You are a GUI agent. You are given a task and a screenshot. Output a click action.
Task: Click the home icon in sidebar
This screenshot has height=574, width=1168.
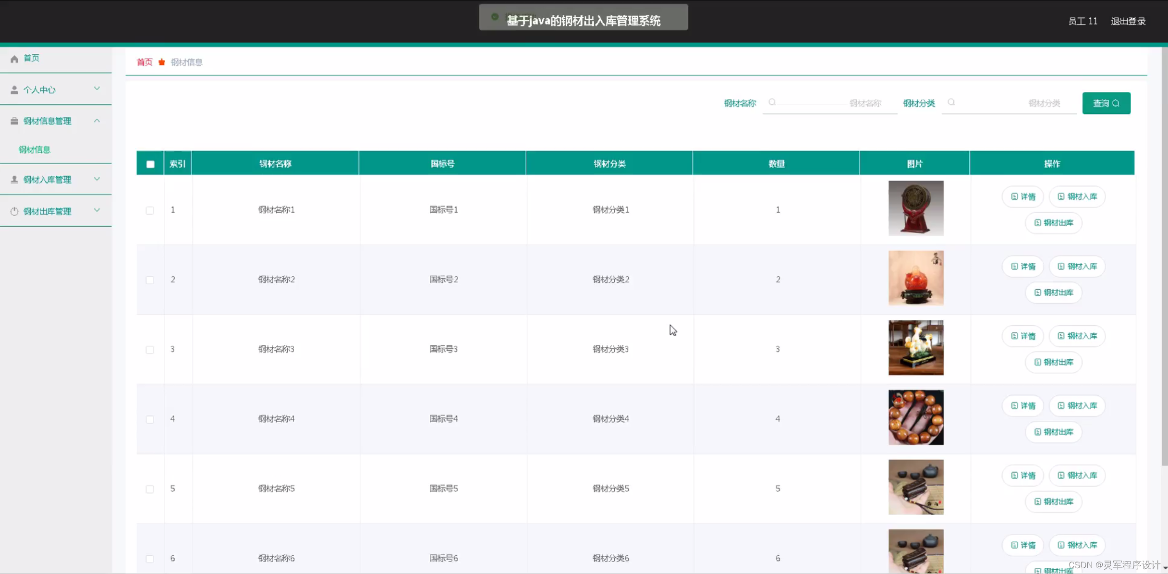pyautogui.click(x=14, y=59)
